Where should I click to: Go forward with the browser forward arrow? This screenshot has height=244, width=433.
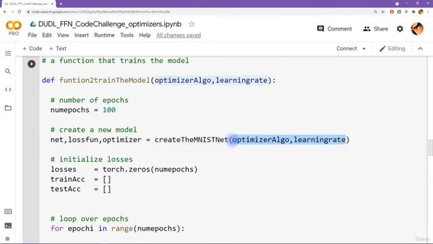click(x=12, y=12)
